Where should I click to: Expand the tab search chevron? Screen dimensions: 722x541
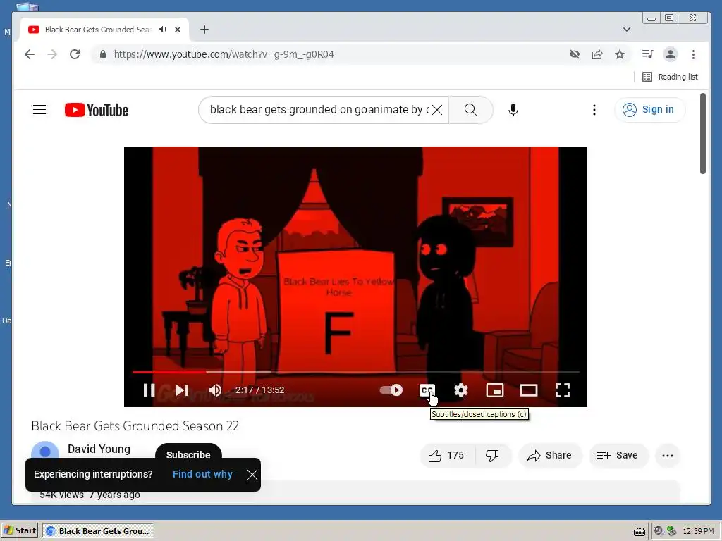(x=627, y=30)
